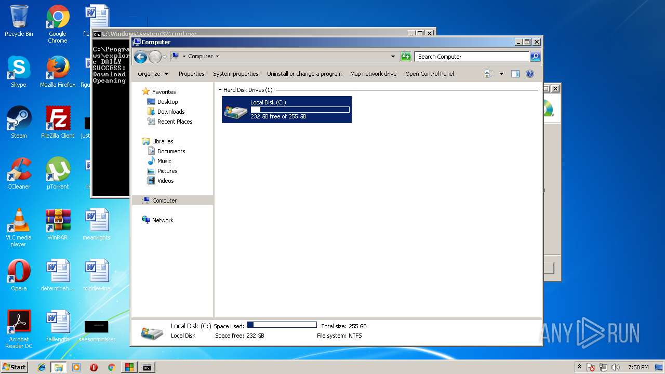Click the volume speaker tray icon
This screenshot has height=374, width=665.
(616, 367)
